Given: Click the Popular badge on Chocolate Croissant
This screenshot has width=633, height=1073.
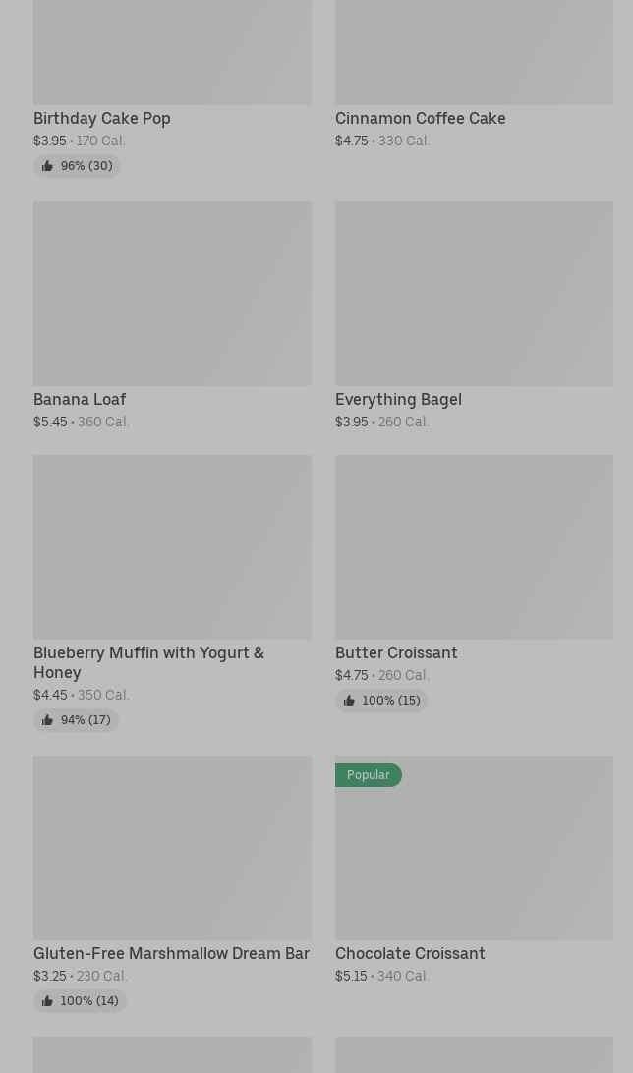Looking at the screenshot, I should [x=368, y=775].
